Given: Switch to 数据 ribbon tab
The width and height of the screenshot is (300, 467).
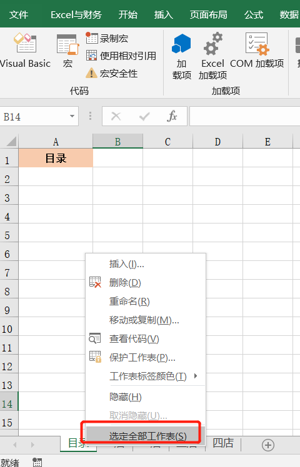Looking at the screenshot, I should [289, 14].
